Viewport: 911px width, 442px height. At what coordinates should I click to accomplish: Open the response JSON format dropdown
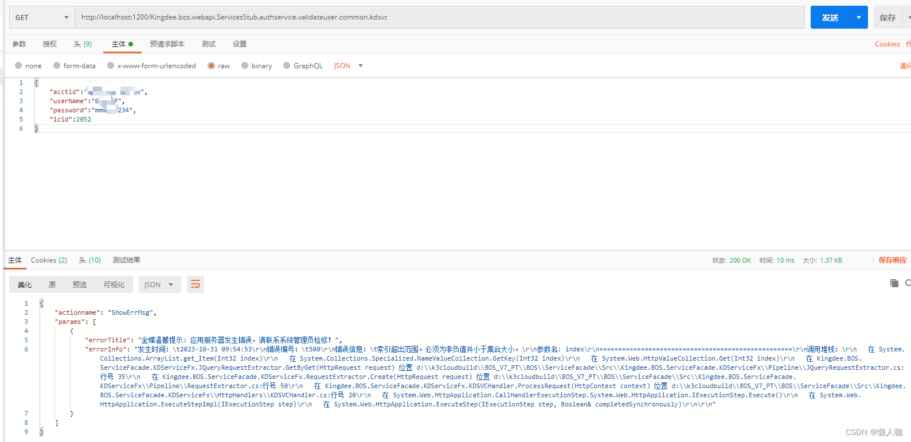(x=159, y=285)
